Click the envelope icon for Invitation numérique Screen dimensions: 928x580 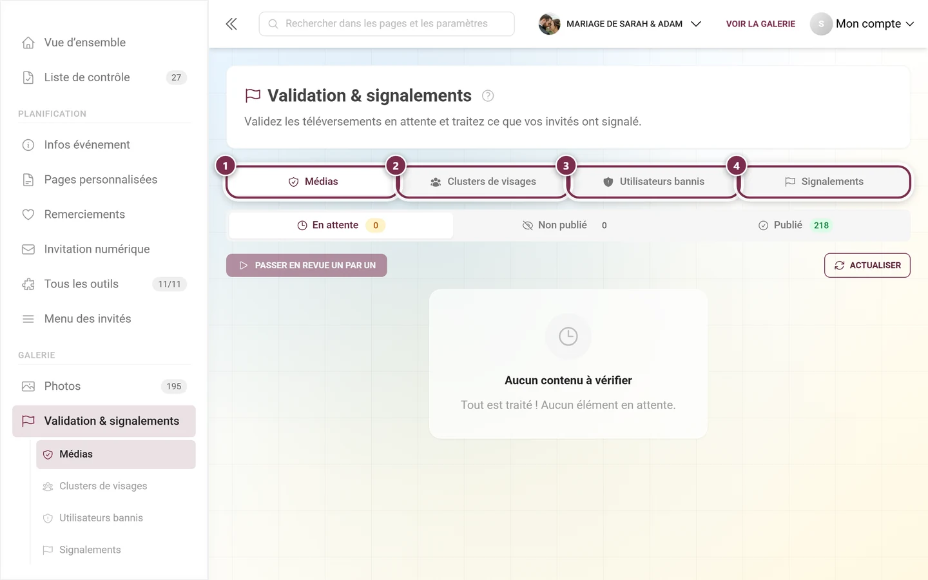28,249
